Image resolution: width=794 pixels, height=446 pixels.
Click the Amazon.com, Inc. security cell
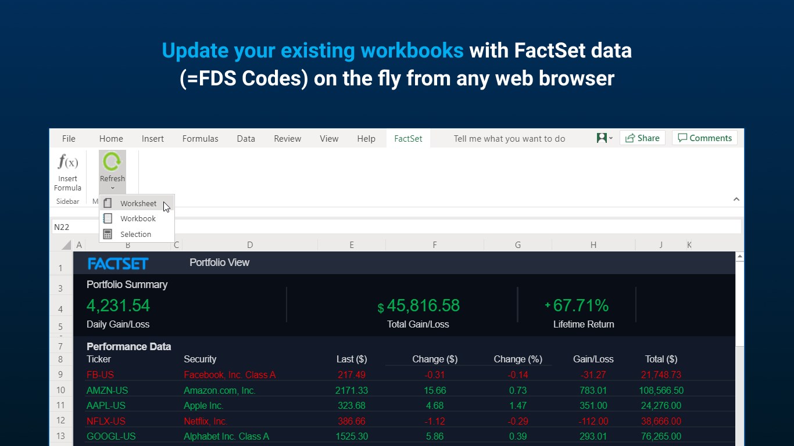(x=220, y=390)
